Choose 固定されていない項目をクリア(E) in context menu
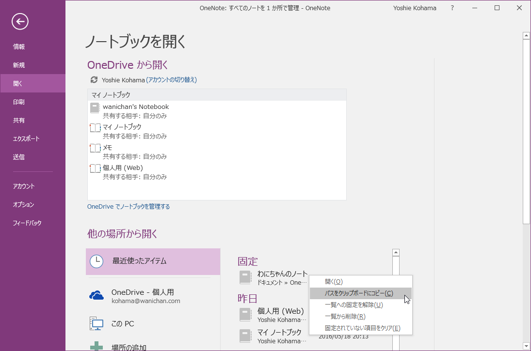Screen dimensions: 531x351 click(x=361, y=328)
